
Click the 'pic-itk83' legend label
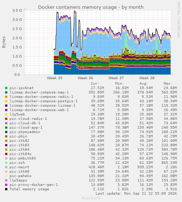click(x=19, y=145)
